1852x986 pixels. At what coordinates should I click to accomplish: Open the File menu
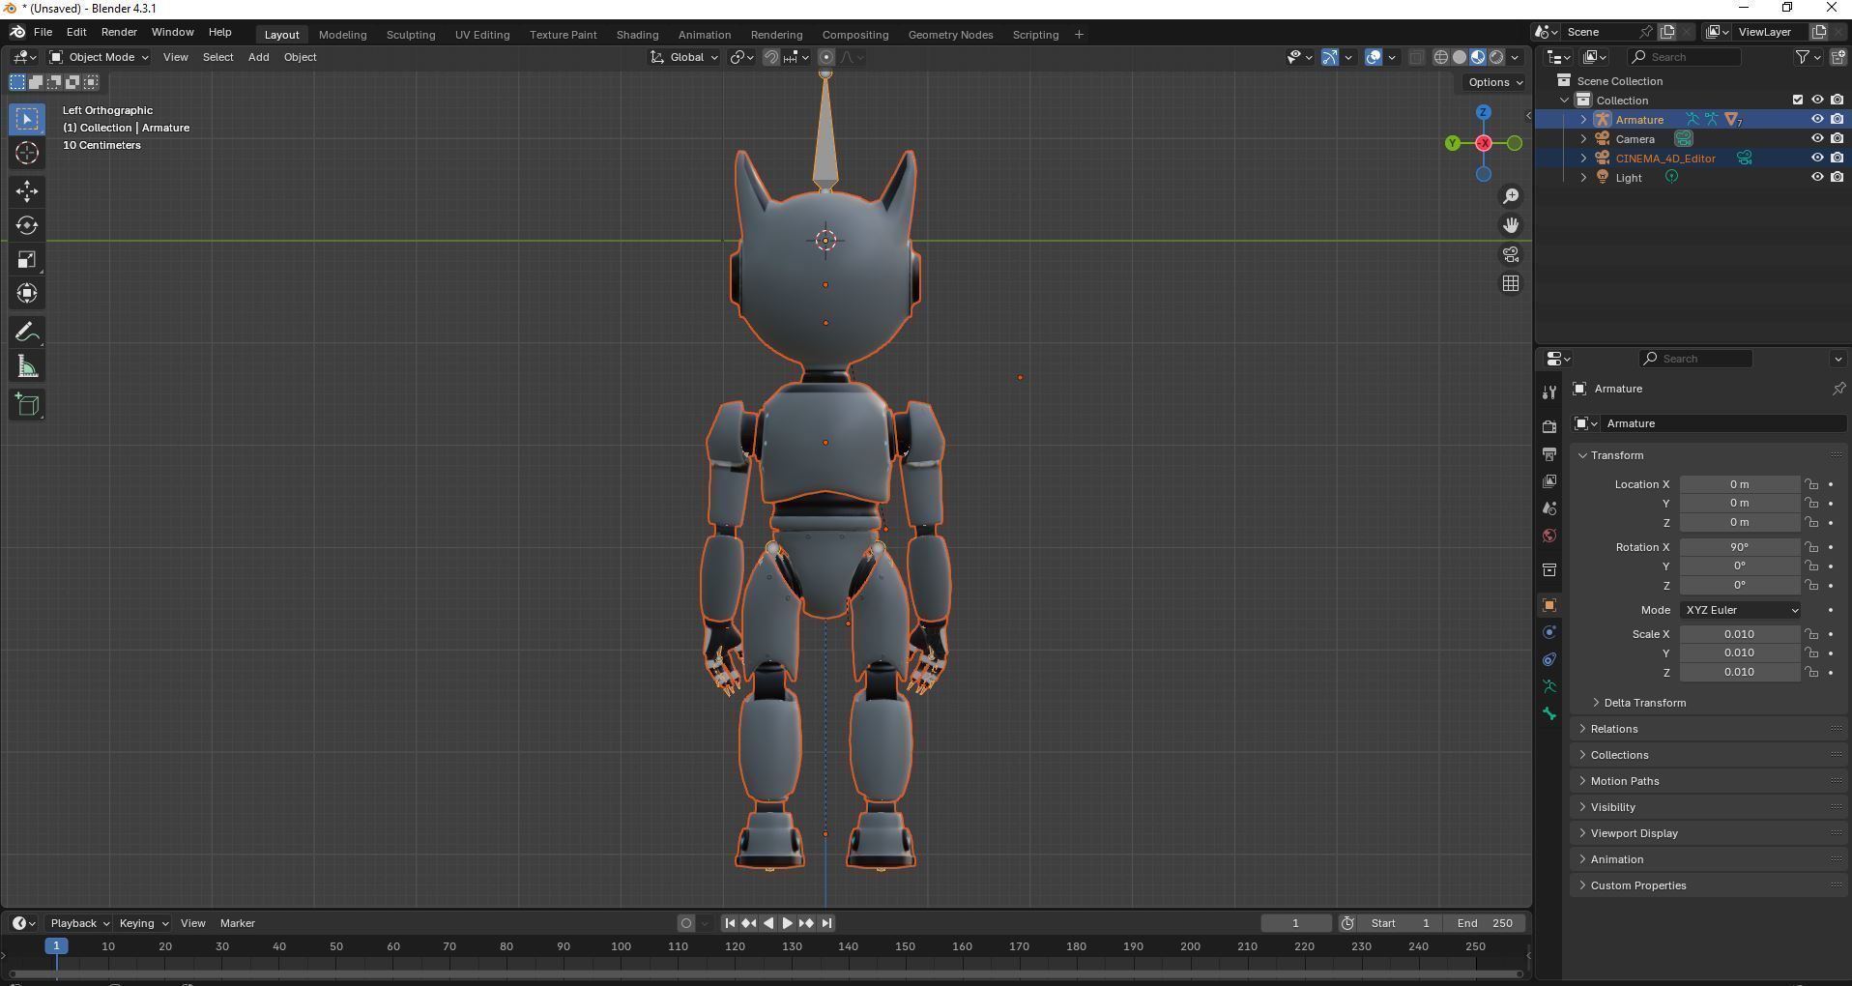coord(43,32)
